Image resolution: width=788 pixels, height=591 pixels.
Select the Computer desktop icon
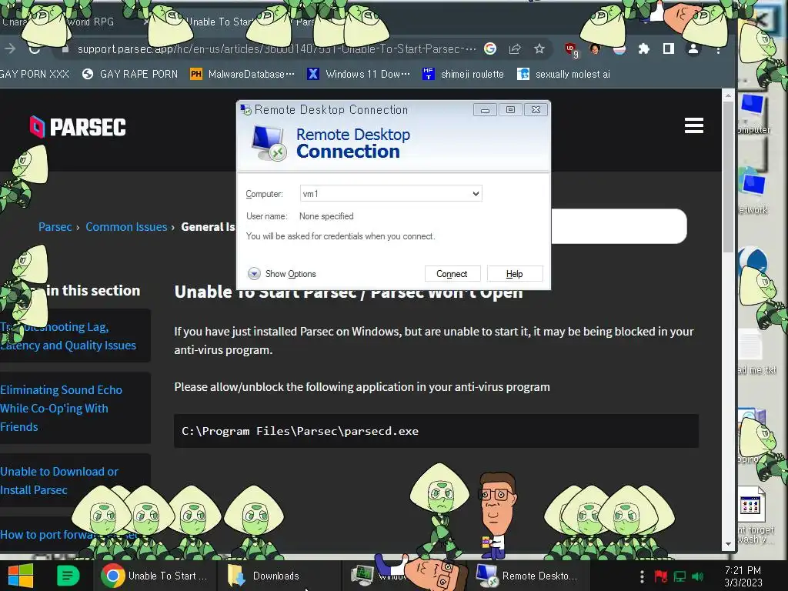pyautogui.click(x=753, y=115)
